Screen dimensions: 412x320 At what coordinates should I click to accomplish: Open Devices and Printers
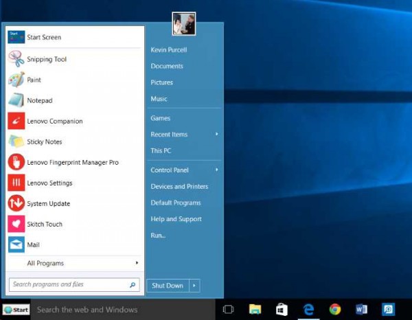coord(179,187)
